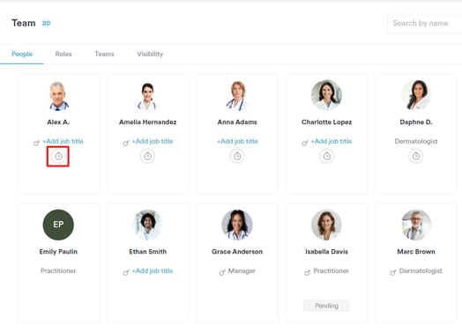462x332 pixels.
Task: Click the team count badge 20
Action: pyautogui.click(x=46, y=23)
